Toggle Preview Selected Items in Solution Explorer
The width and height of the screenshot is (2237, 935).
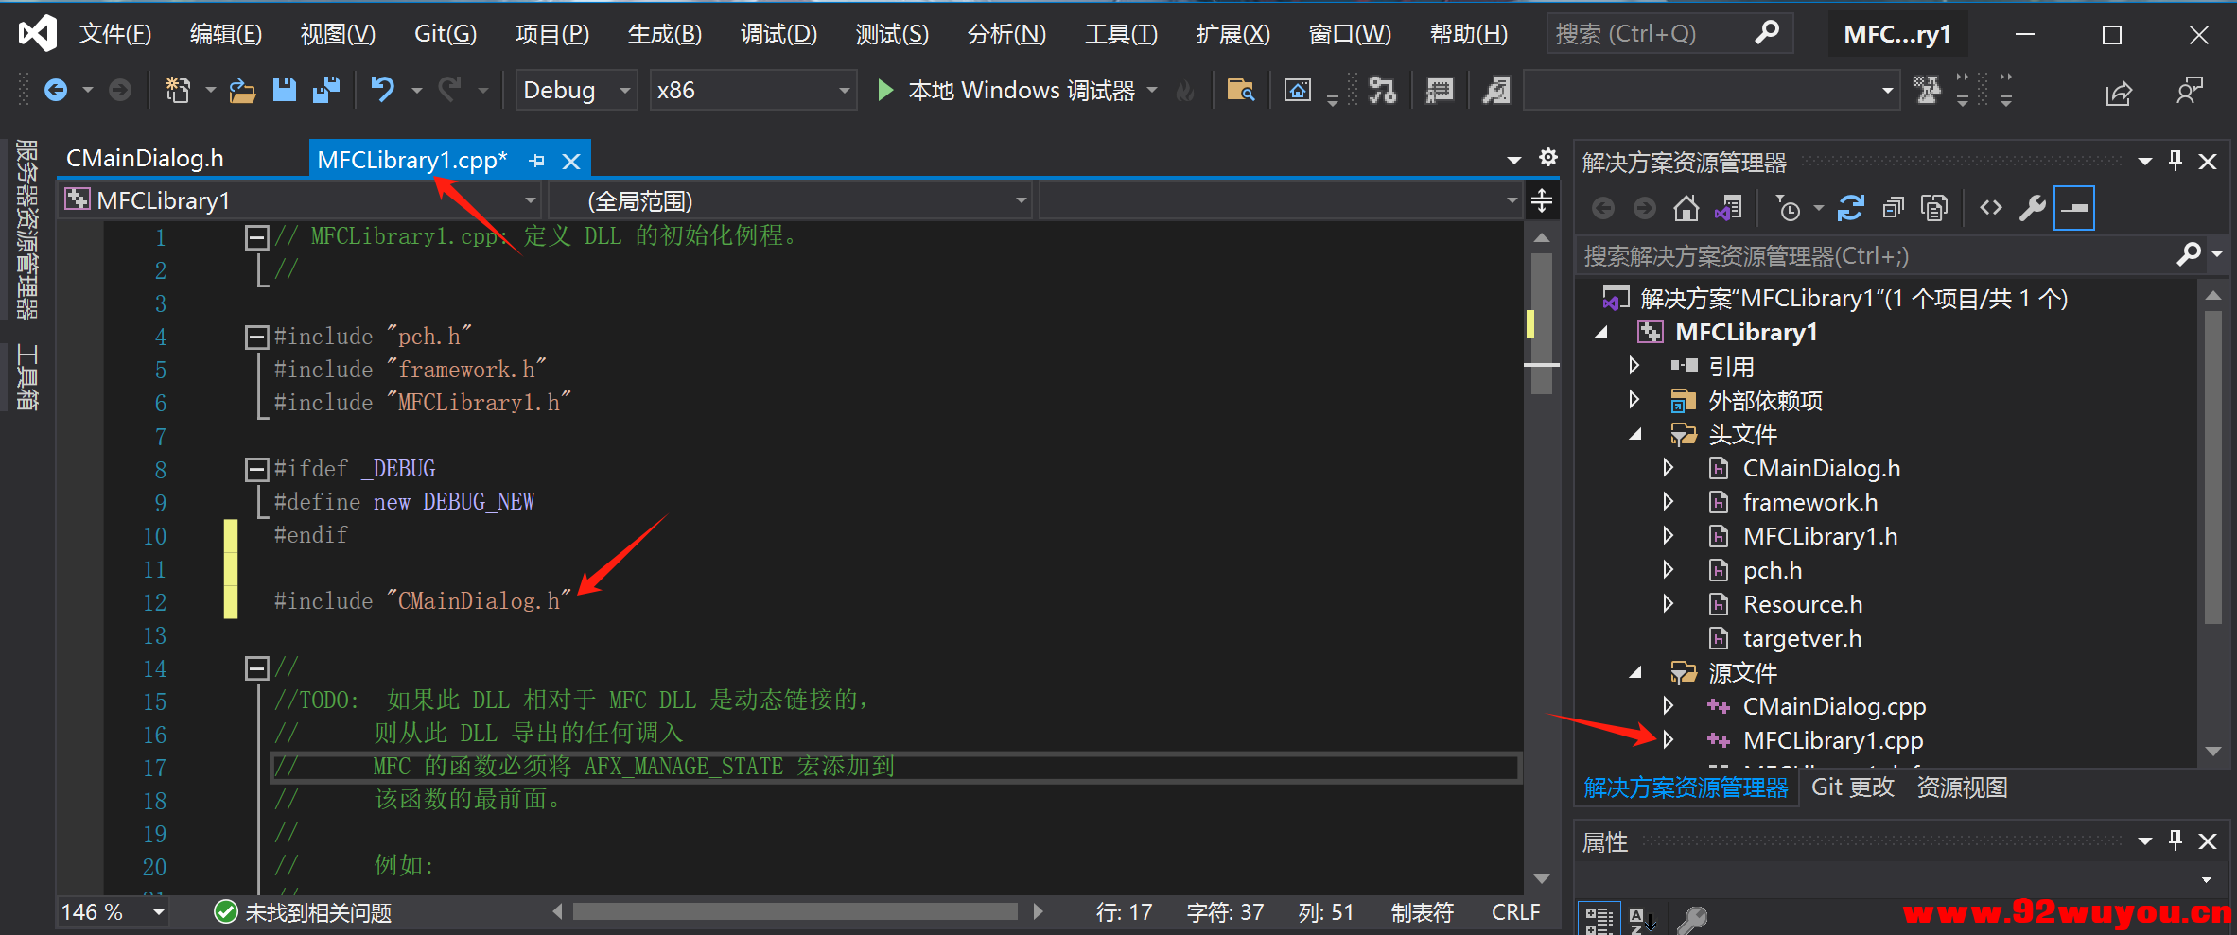click(2073, 207)
